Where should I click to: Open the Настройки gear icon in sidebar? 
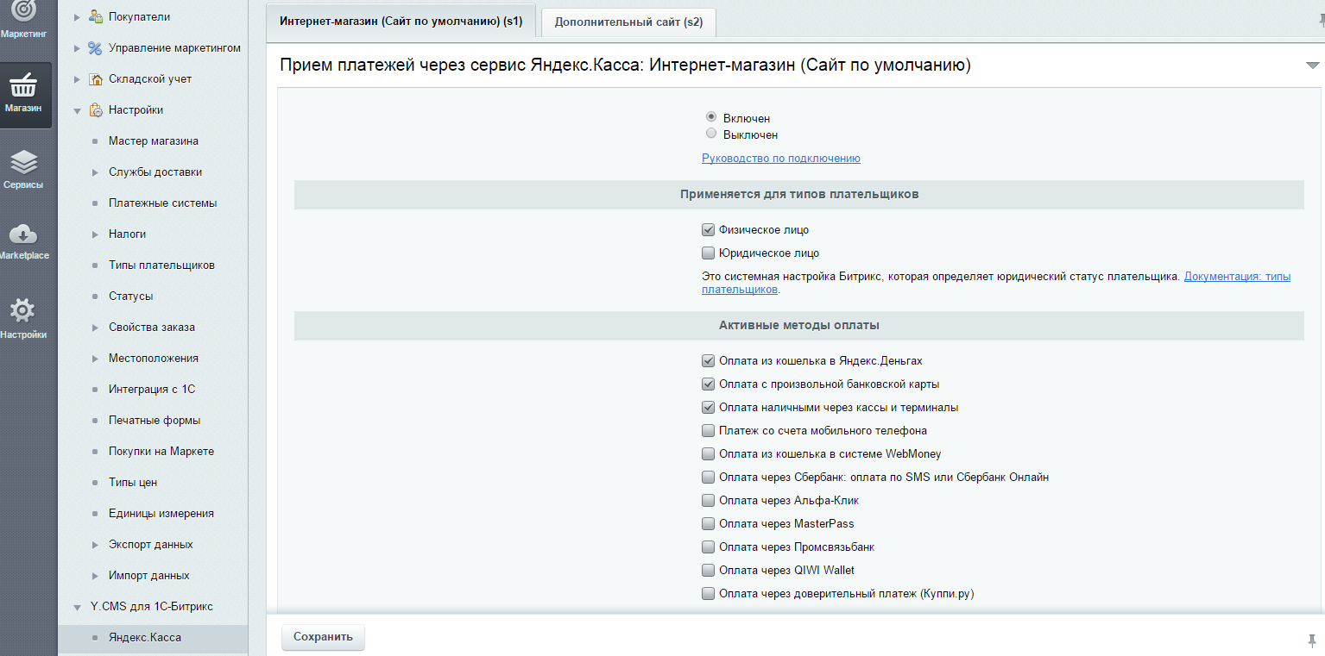coord(23,310)
